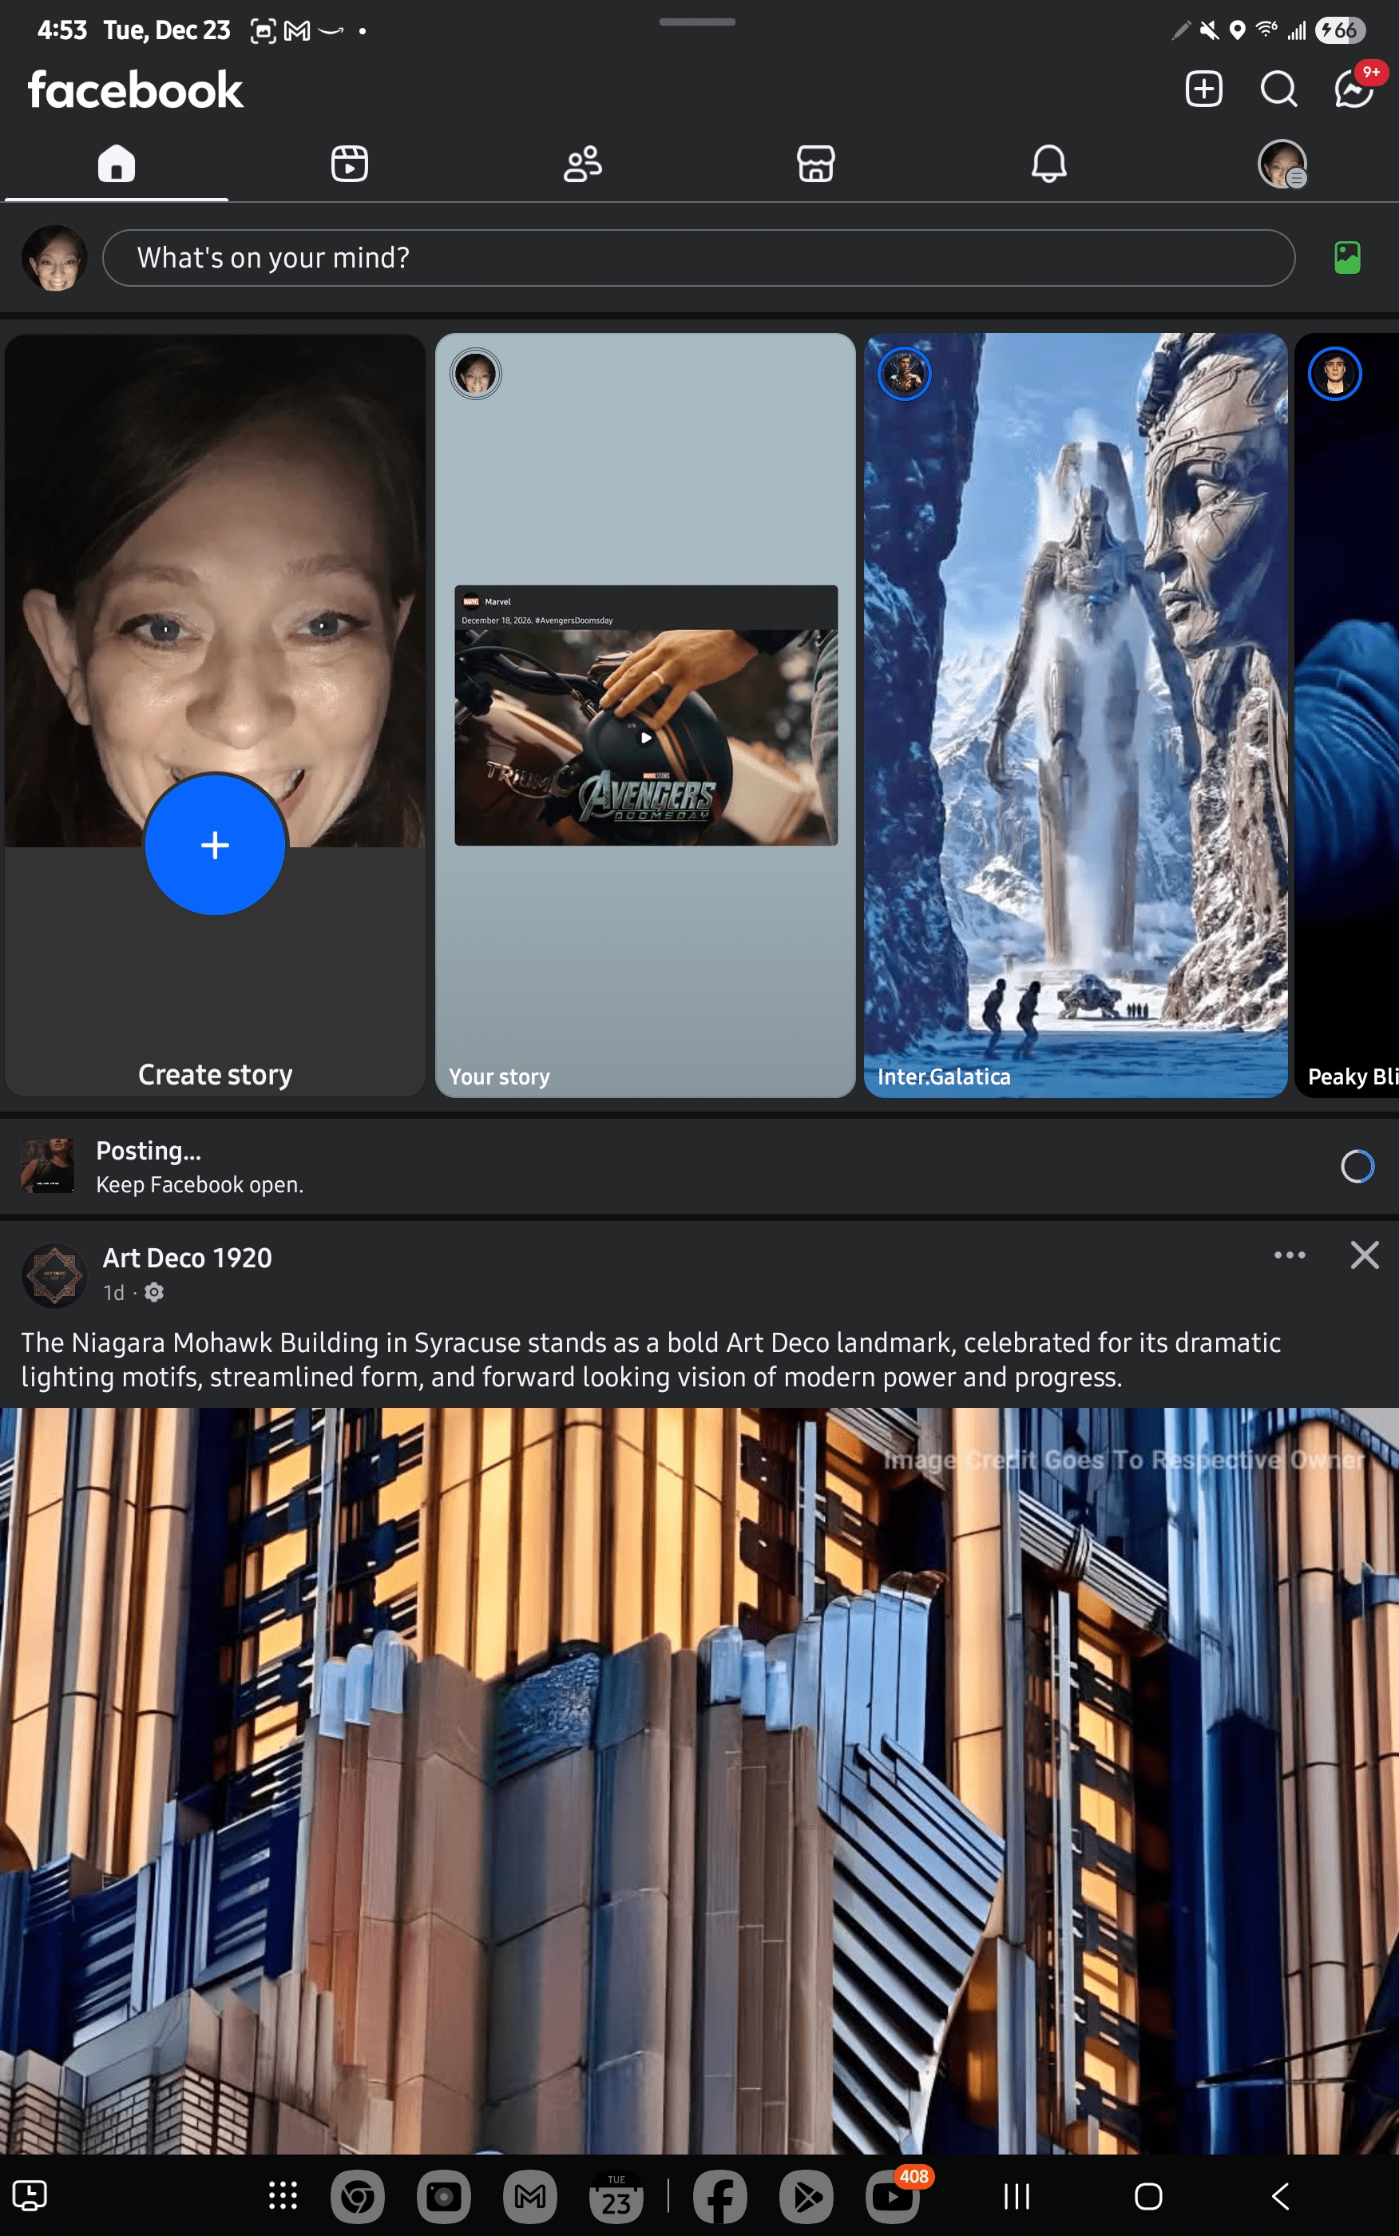Open the Marketplace tab

coord(815,164)
